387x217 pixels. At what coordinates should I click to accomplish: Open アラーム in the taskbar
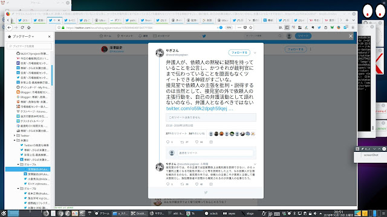point(102,213)
